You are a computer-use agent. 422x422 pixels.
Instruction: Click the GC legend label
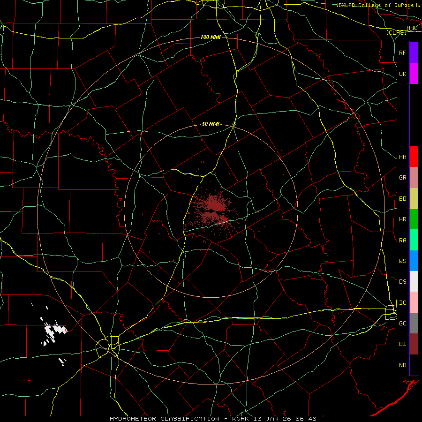point(403,324)
